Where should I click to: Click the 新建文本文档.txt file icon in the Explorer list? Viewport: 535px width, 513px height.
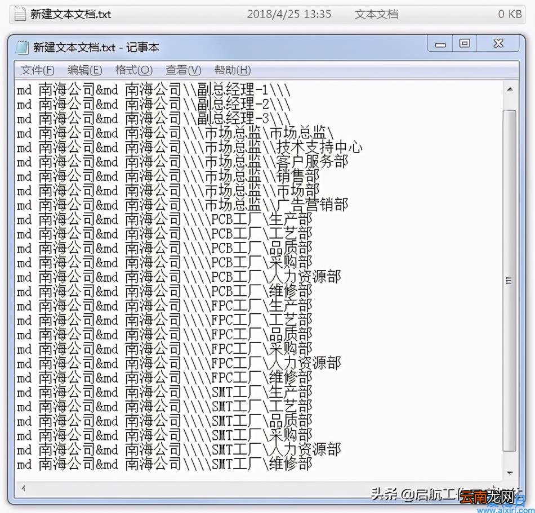(20, 14)
